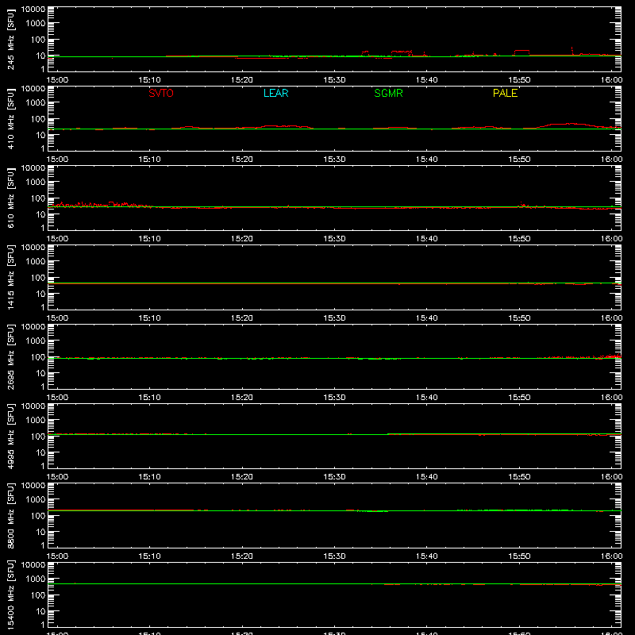Select the 245 MHz [SFU] axis title
Viewport: 635px width, 635px height.
pyautogui.click(x=10, y=39)
